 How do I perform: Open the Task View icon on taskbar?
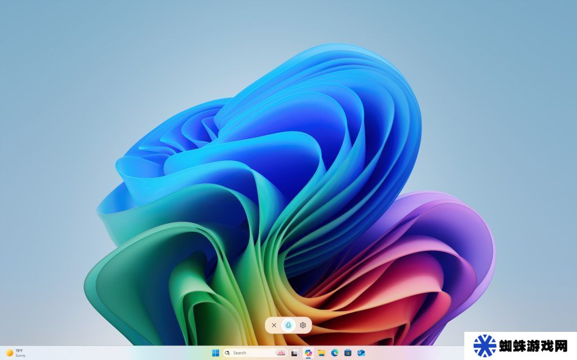pyautogui.click(x=294, y=353)
